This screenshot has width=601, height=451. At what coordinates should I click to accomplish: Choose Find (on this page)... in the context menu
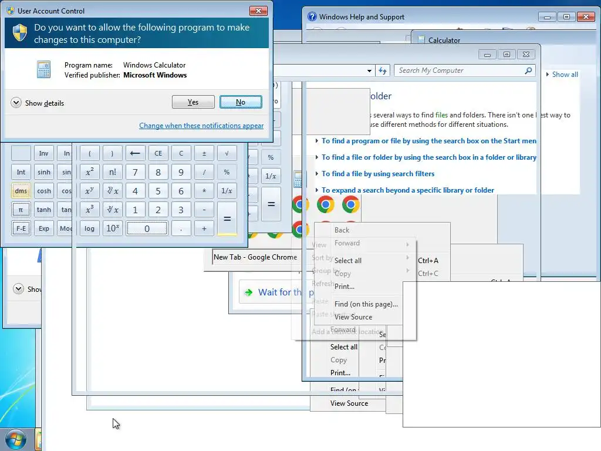366,304
